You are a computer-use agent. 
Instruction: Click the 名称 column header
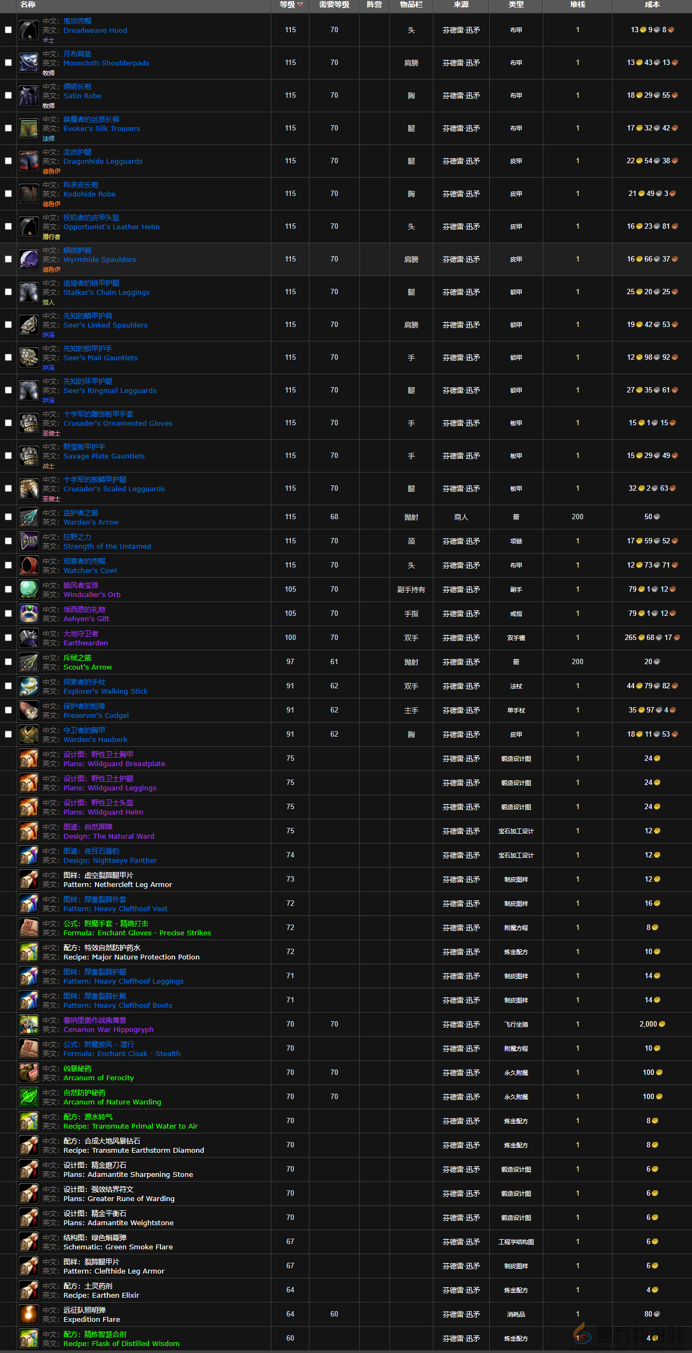(x=28, y=5)
